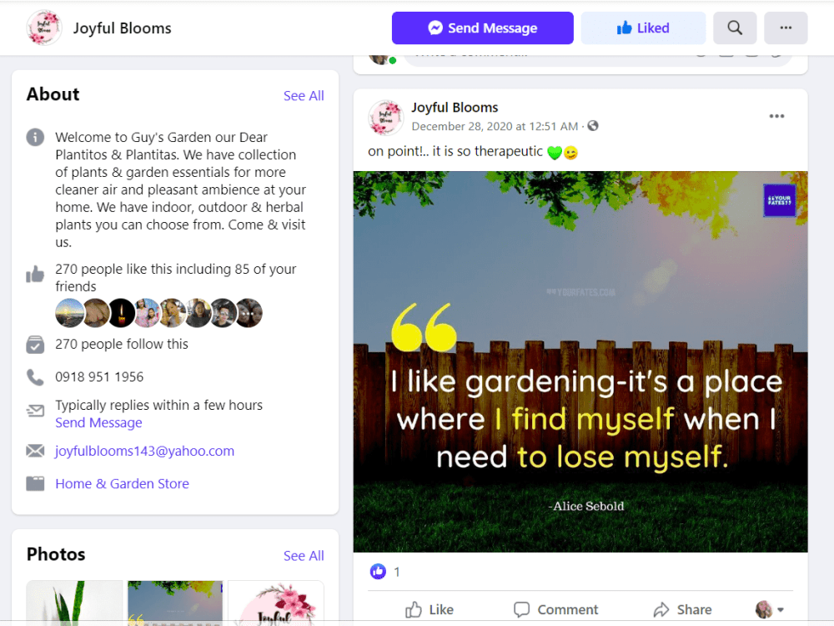Open the post's three-dot options menu
834x626 pixels.
coord(776,116)
